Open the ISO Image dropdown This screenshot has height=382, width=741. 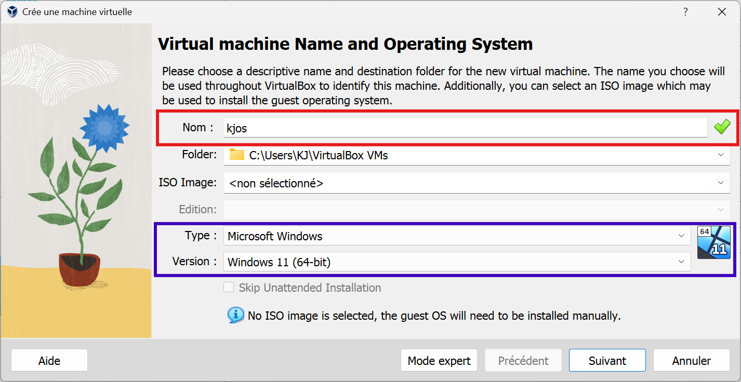tap(477, 183)
